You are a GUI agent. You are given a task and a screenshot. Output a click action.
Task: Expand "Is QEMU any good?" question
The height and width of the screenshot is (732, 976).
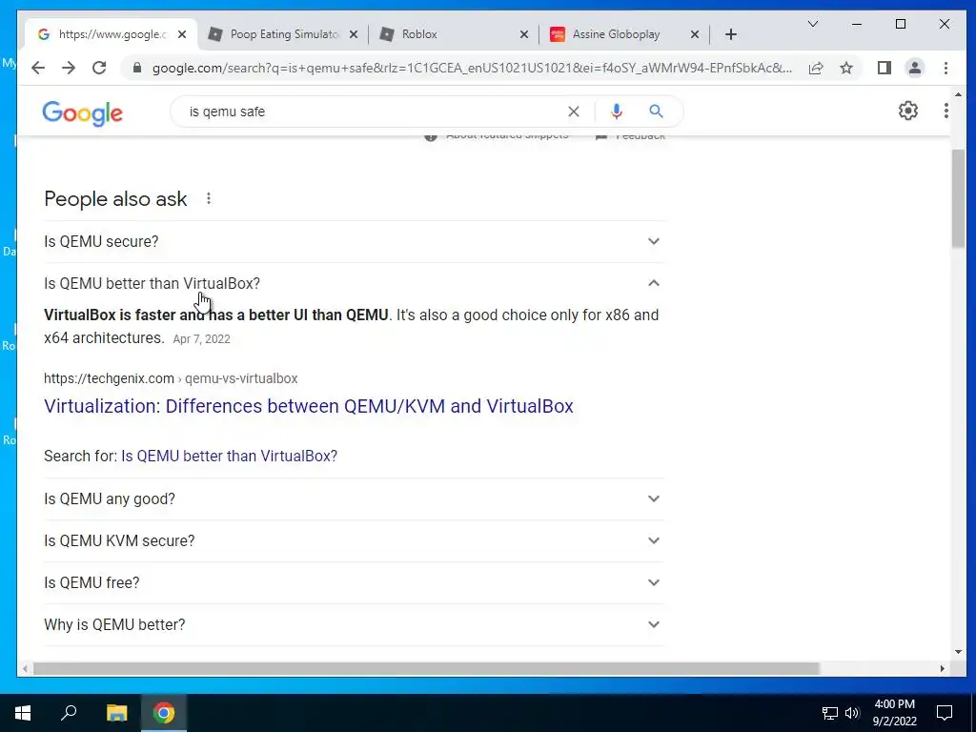[x=354, y=499]
